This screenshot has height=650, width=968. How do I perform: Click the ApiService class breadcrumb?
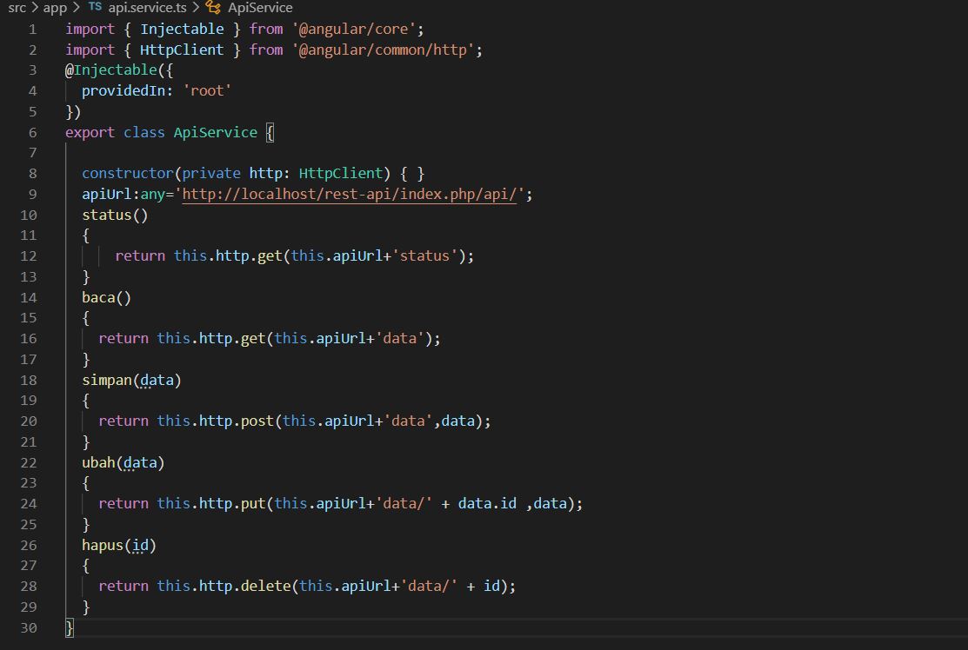tap(260, 8)
